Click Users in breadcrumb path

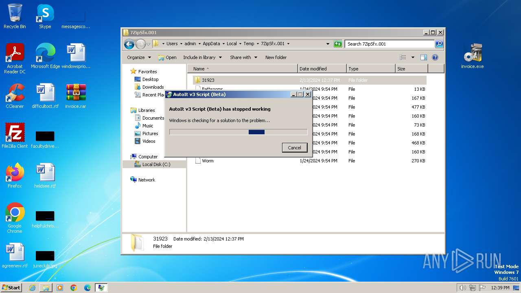tap(172, 44)
